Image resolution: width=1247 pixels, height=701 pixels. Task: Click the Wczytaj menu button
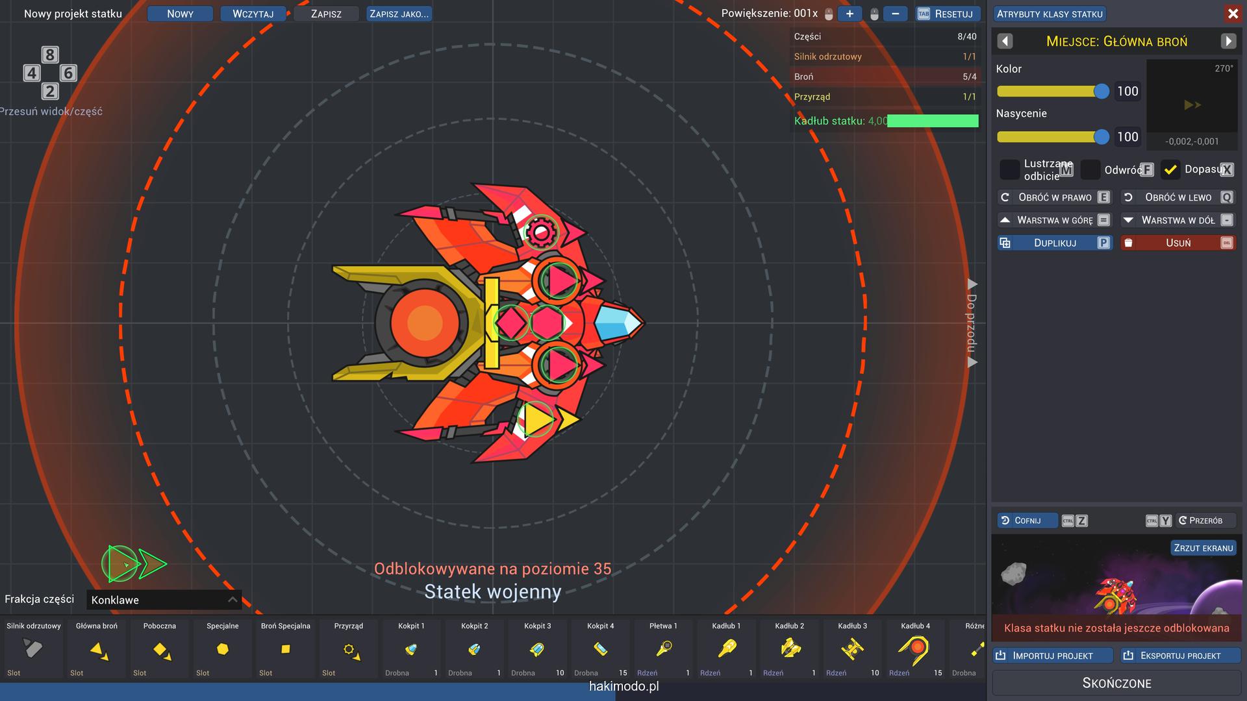point(253,14)
